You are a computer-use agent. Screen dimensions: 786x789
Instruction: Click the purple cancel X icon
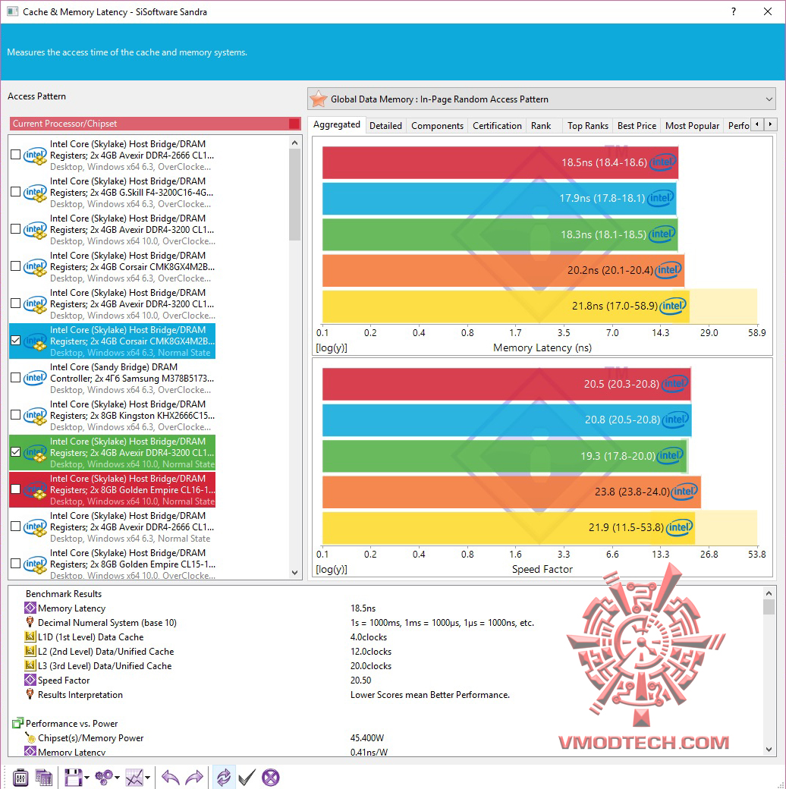[x=271, y=778]
